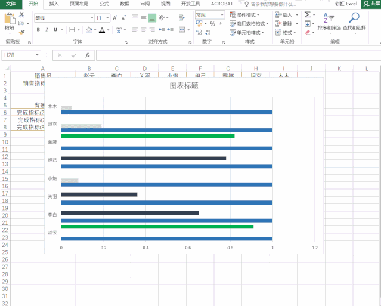381x306 pixels.
Task: Center text horizontally
Action: click(x=144, y=30)
